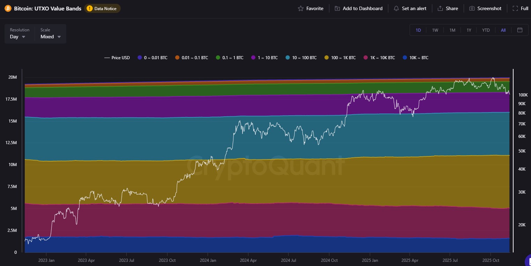Viewport: 531px width, 266px height.
Task: Select the 1W time range tab
Action: point(435,30)
